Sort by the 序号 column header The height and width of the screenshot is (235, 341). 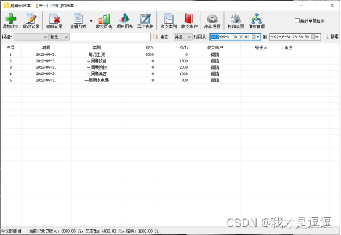(10, 47)
